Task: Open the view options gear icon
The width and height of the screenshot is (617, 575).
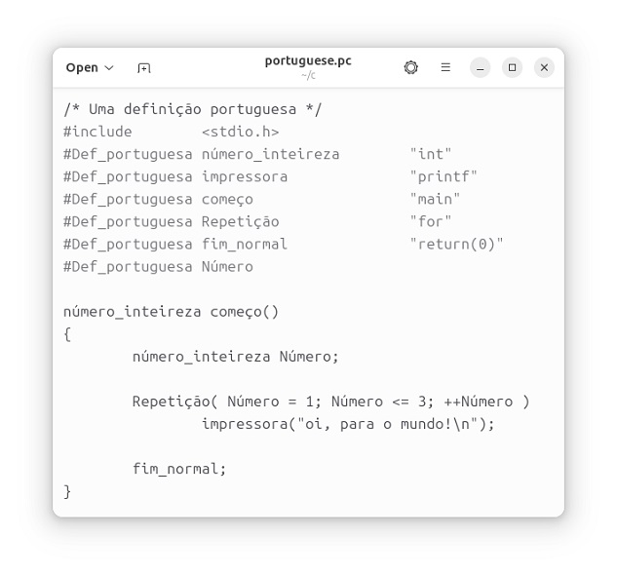Action: pos(410,67)
